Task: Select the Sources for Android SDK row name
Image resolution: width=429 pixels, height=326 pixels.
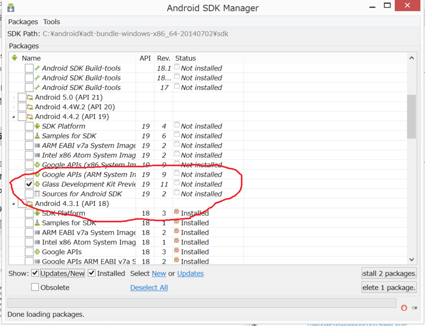Action: (82, 194)
